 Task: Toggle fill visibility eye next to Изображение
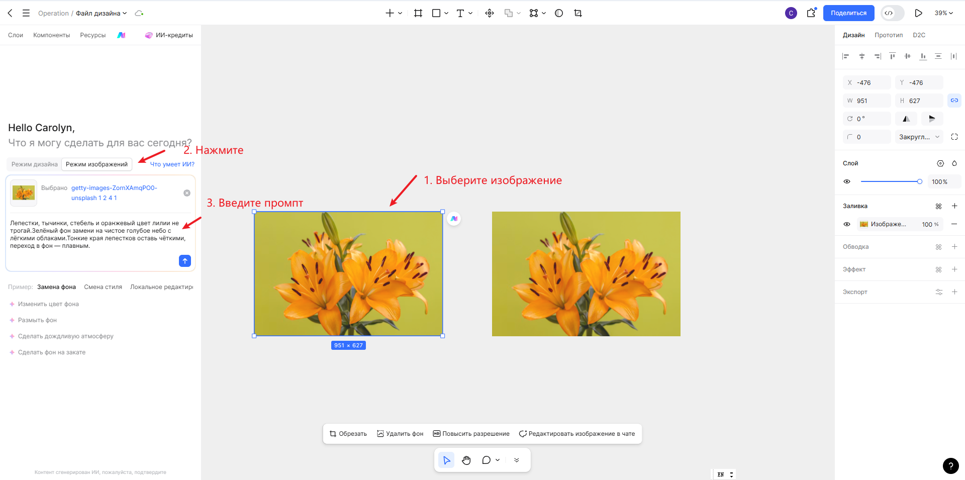847,224
